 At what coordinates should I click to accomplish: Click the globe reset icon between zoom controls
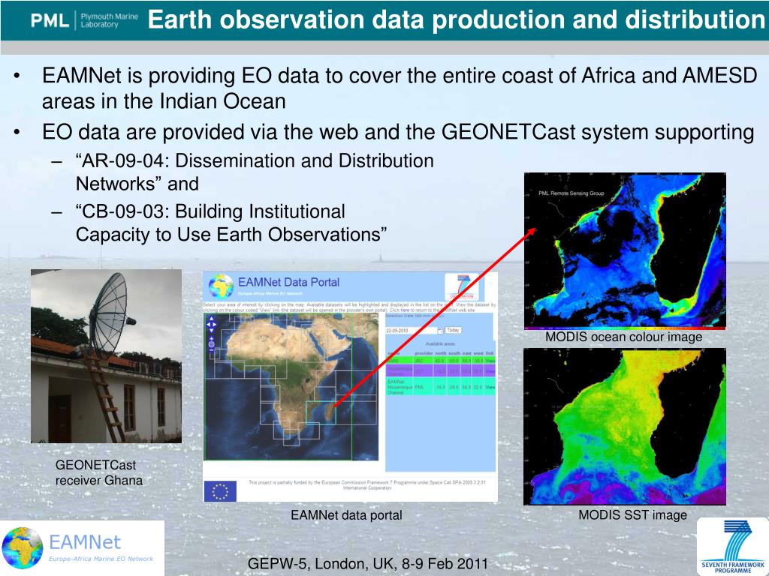211,344
